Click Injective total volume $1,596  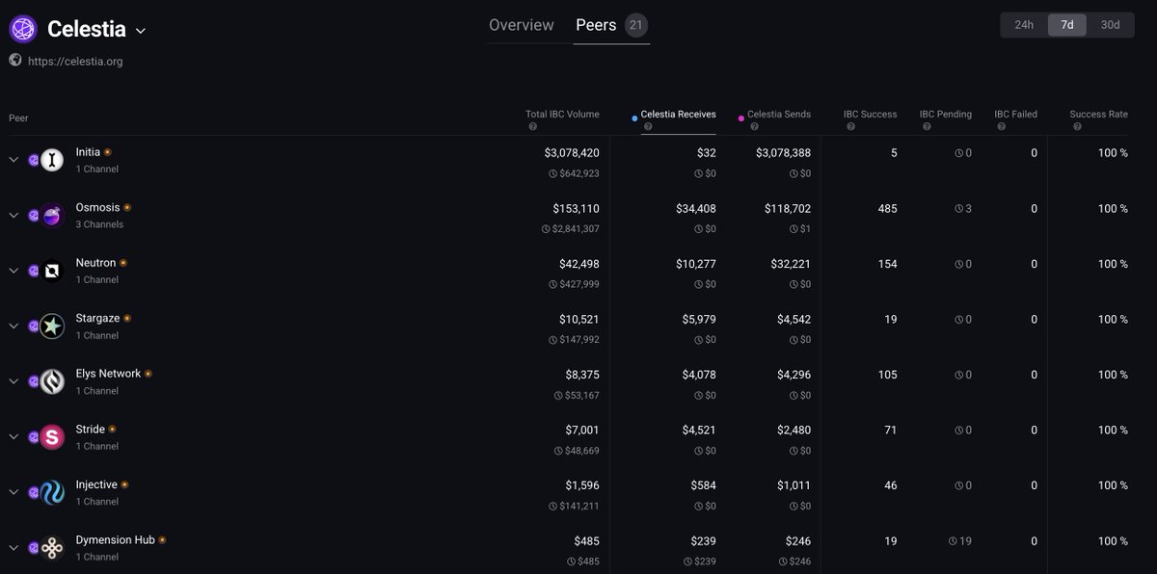(x=582, y=485)
